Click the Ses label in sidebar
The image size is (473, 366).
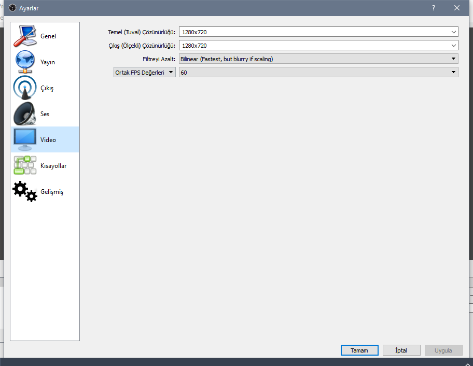click(x=45, y=114)
